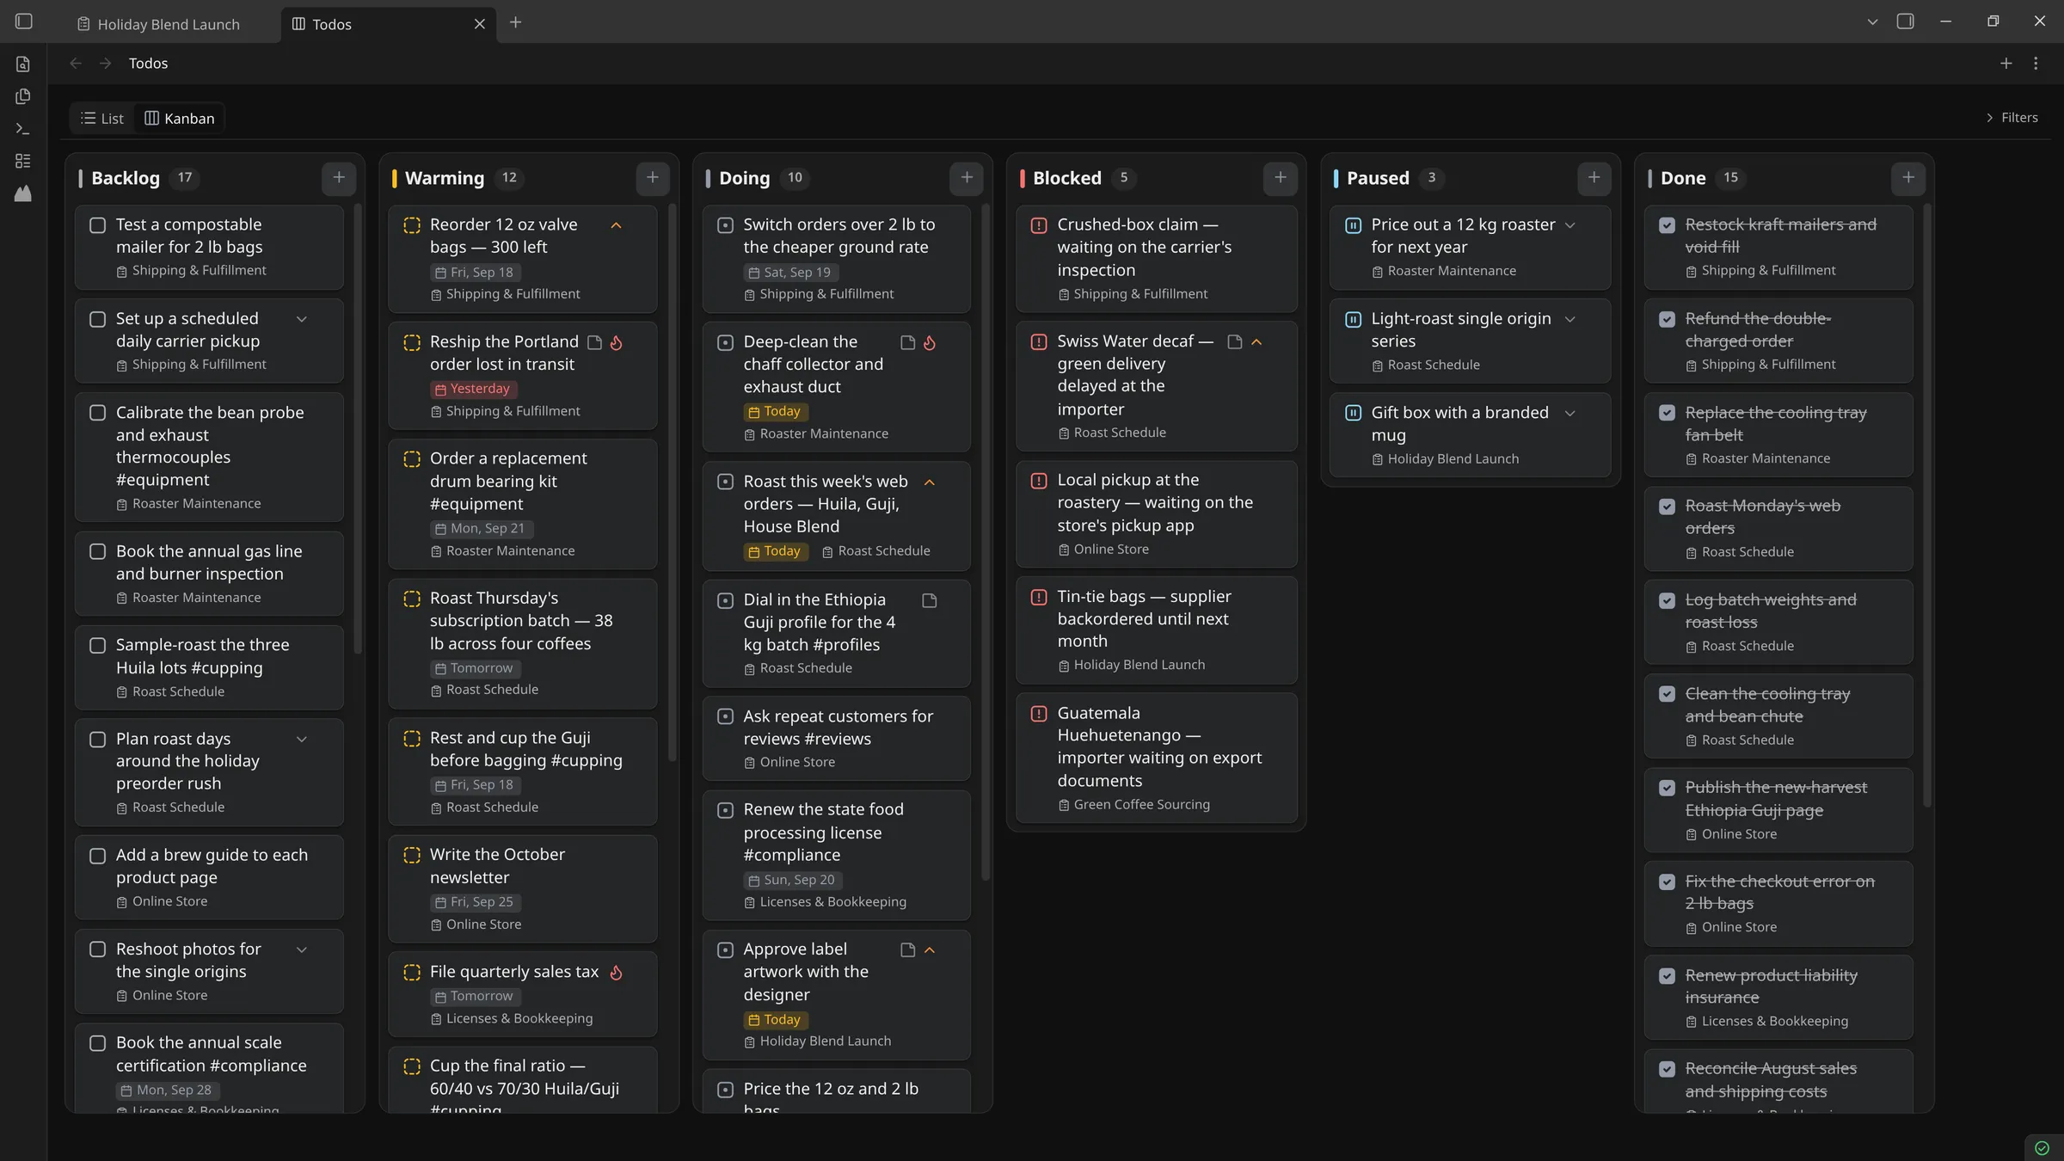Screen dimensions: 2064x1161
Task: Check off Book the annual gas line inspection
Action: pos(98,552)
